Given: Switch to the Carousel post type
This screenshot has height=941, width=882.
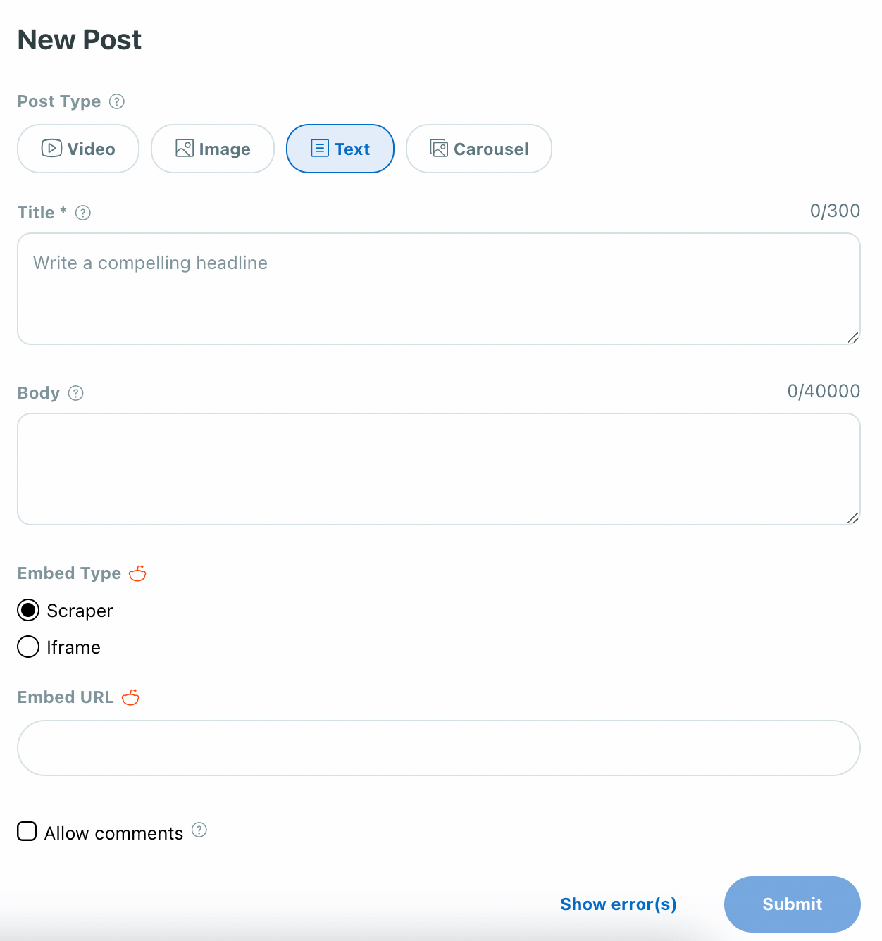Looking at the screenshot, I should [x=479, y=149].
